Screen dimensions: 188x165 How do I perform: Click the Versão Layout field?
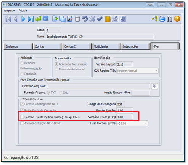(125, 64)
